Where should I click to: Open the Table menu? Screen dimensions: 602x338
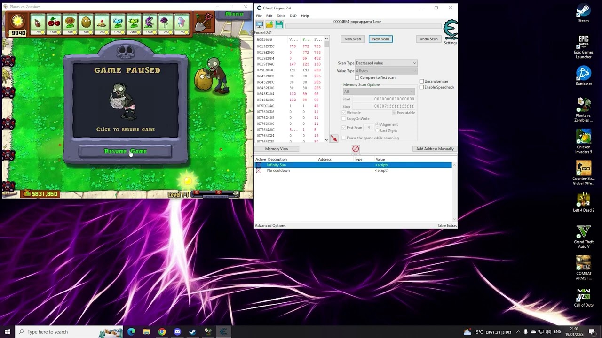pos(281,16)
